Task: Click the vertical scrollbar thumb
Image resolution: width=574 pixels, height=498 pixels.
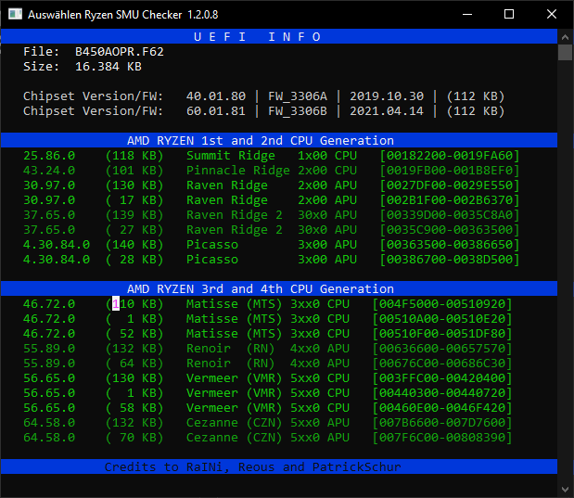Action: coord(565,52)
